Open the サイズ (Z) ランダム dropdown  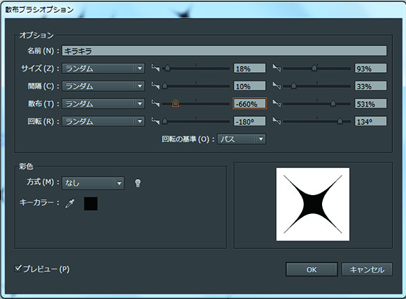coord(103,68)
